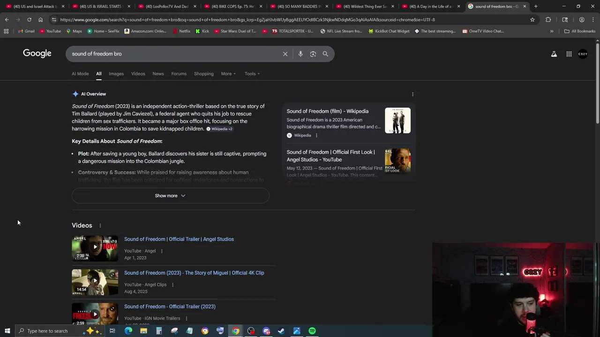
Task: Open options for IGN Movie Trailers result
Action: coord(186,318)
